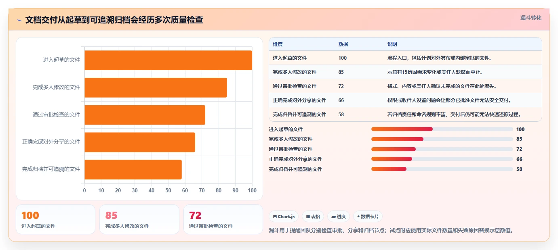558x250 pixels.
Task: Click table cell 完成归档并可追溯的文件
Action: [299, 115]
